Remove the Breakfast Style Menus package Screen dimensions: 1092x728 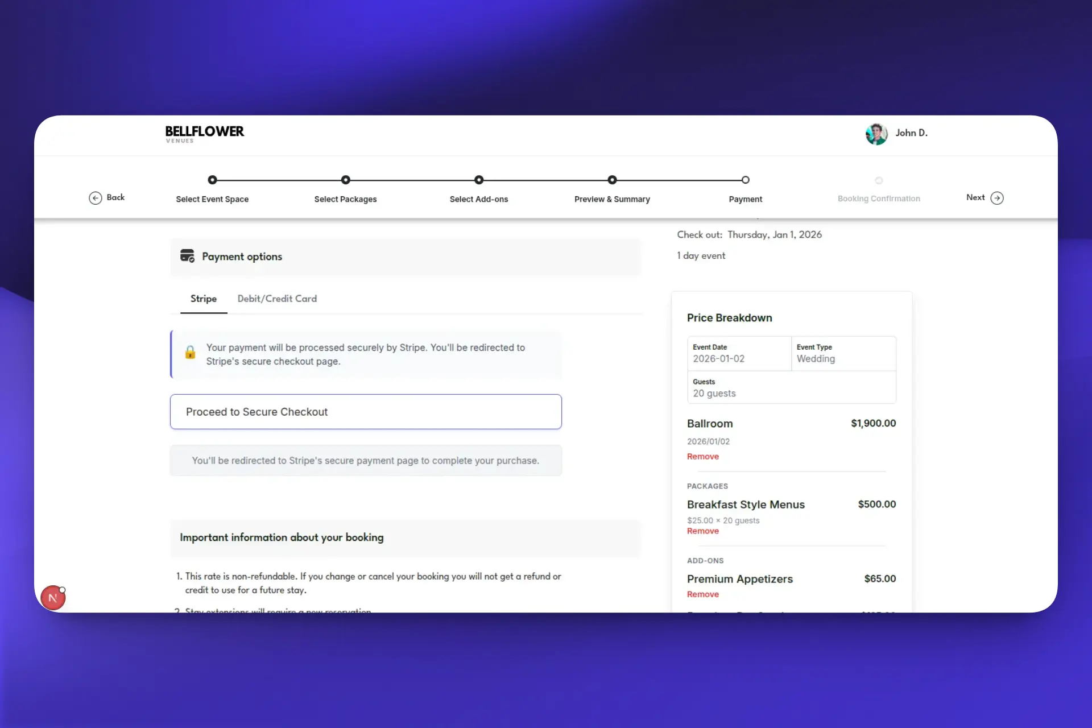(x=703, y=531)
